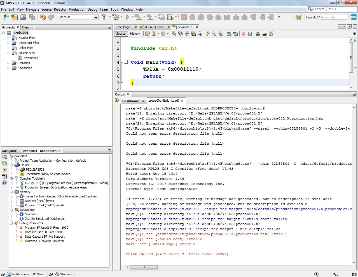Open the File menu
This screenshot has width=358, height=277.
pyautogui.click(x=4, y=9)
